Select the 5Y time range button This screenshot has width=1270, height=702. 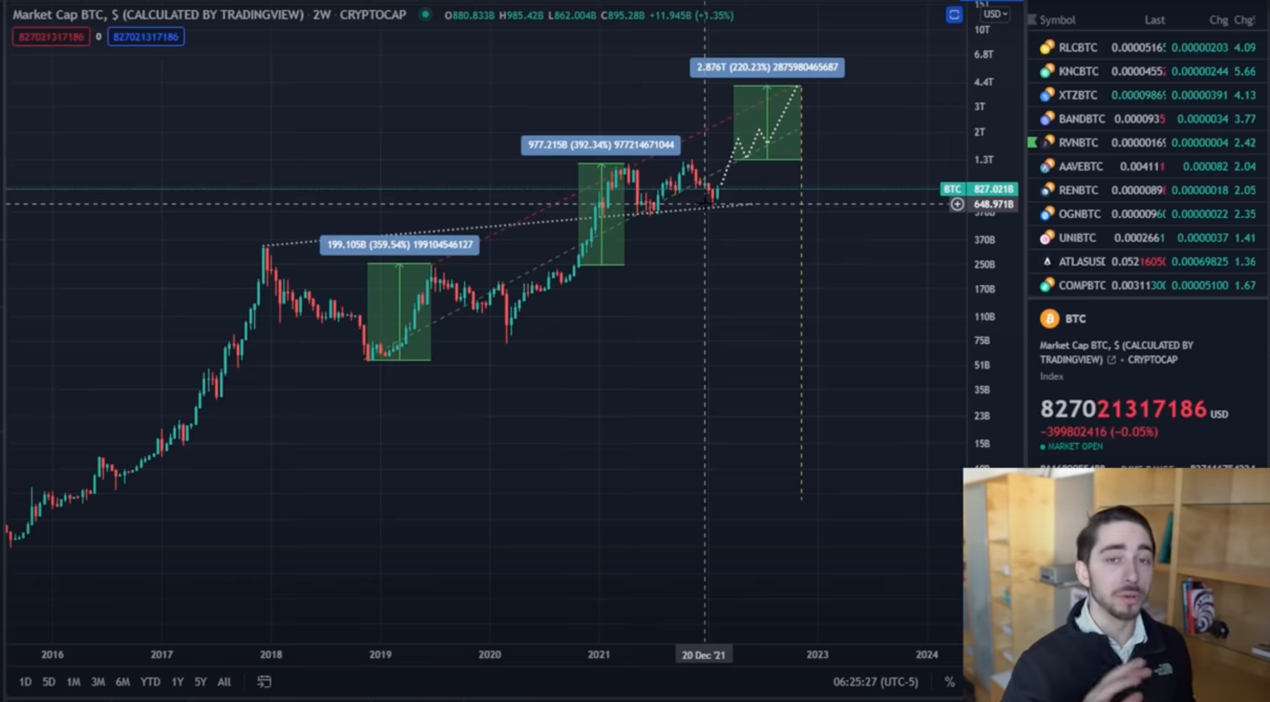click(200, 682)
